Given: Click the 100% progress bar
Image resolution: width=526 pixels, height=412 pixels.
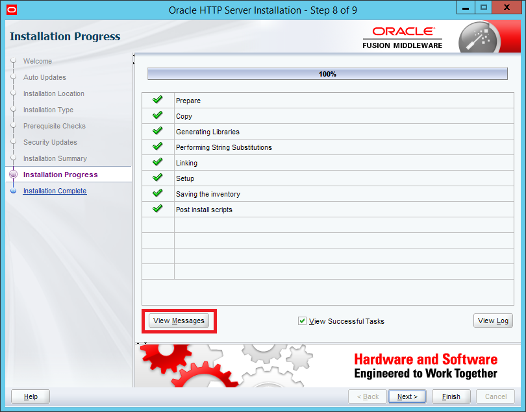Looking at the screenshot, I should click(x=327, y=74).
